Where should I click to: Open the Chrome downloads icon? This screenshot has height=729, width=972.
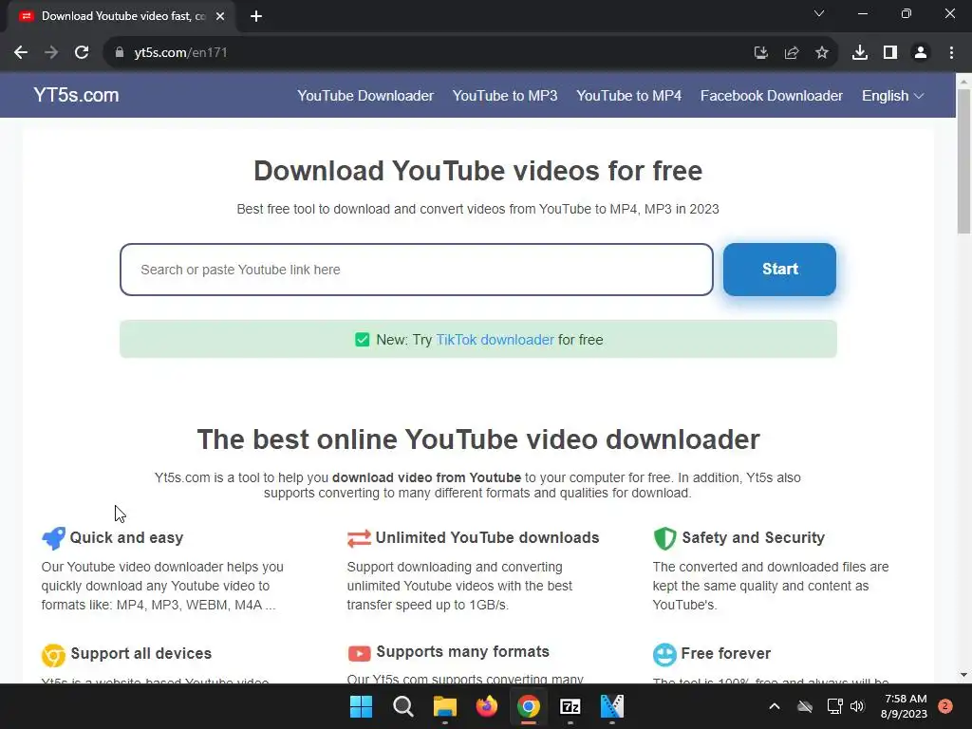pos(860,53)
